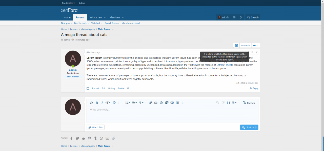This screenshot has width=324, height=151.
Task: Insert a link using the chain icon
Action: (150, 103)
